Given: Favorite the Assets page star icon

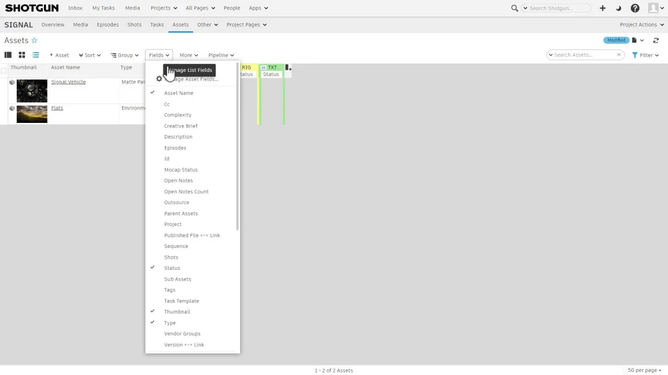Looking at the screenshot, I should [x=34, y=41].
